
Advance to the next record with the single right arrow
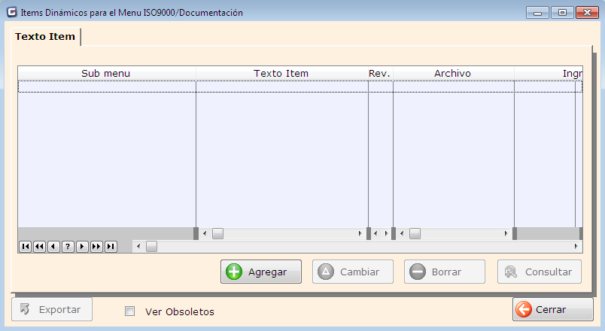click(x=82, y=246)
